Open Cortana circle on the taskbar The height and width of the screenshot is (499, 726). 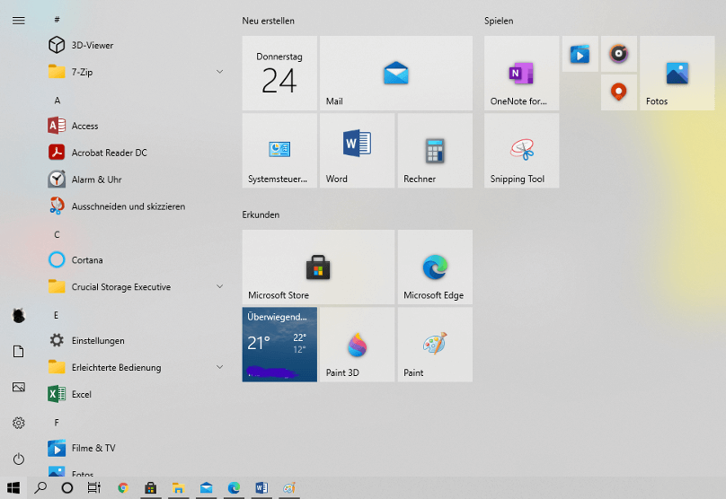[67, 488]
